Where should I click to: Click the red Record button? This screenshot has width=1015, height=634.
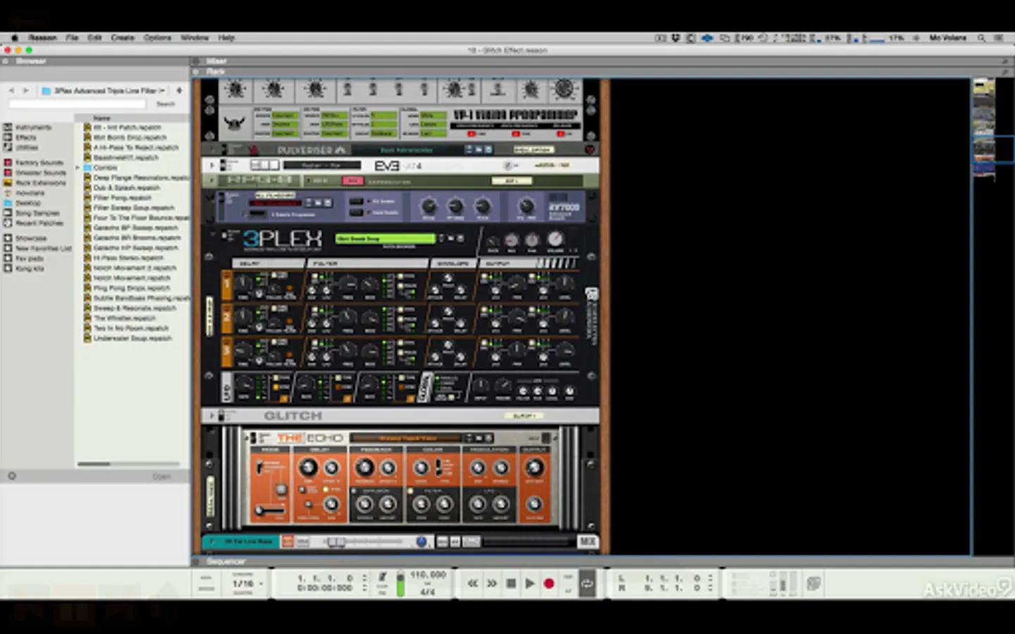pyautogui.click(x=549, y=583)
